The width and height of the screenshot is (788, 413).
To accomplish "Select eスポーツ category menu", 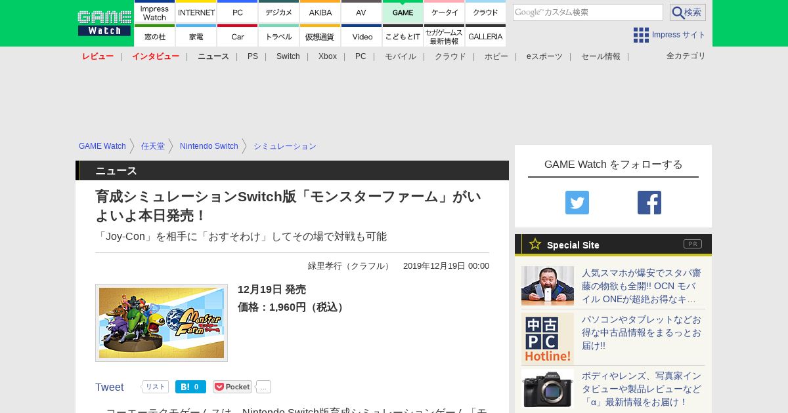I will (x=544, y=56).
